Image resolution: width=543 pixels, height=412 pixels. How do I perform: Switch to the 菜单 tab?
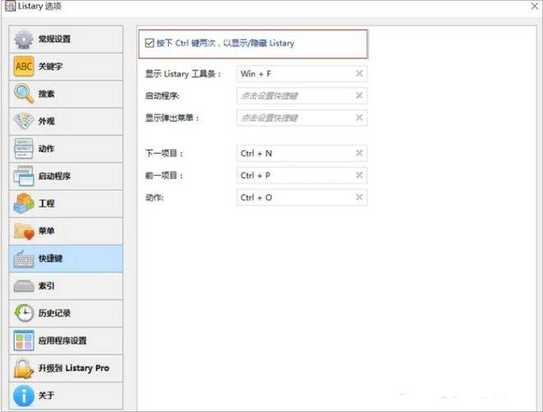coord(66,231)
